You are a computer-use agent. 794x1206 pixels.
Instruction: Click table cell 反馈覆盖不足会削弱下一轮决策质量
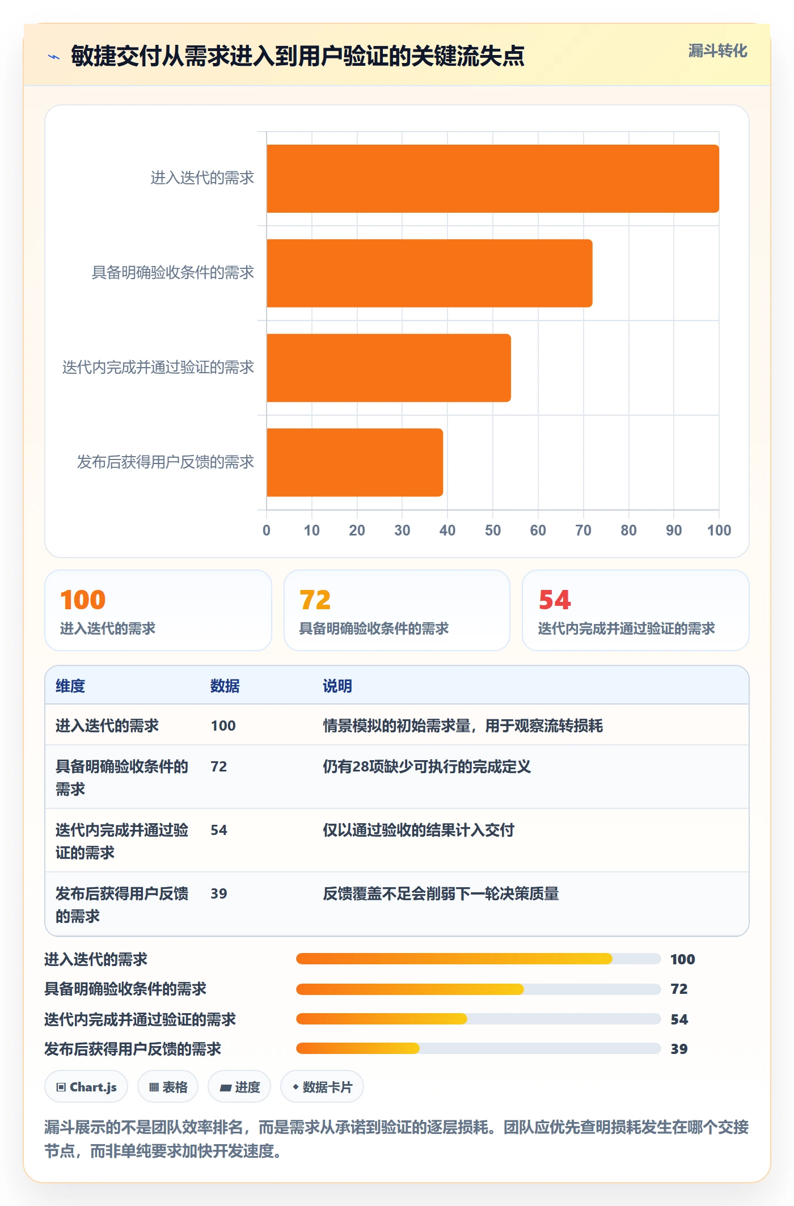pos(441,893)
